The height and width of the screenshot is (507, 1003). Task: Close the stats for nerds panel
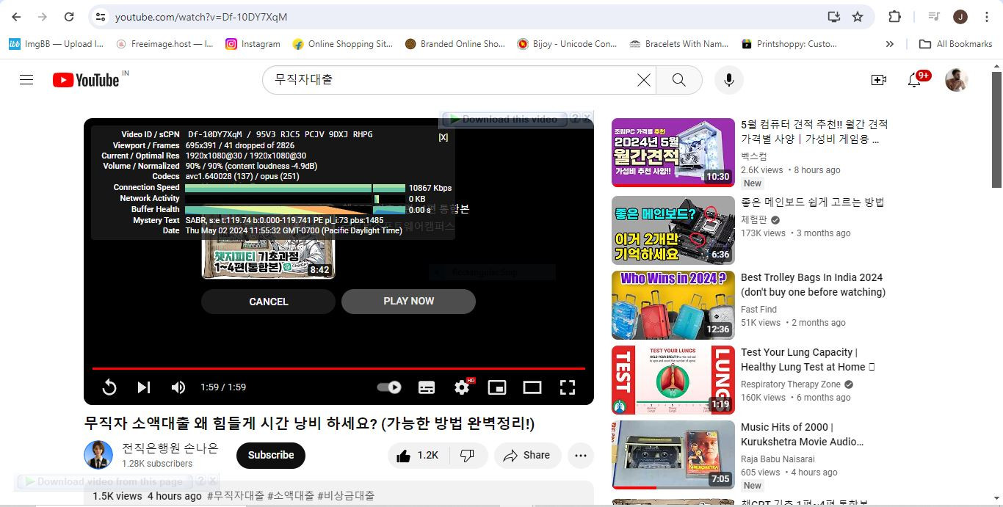coord(443,137)
